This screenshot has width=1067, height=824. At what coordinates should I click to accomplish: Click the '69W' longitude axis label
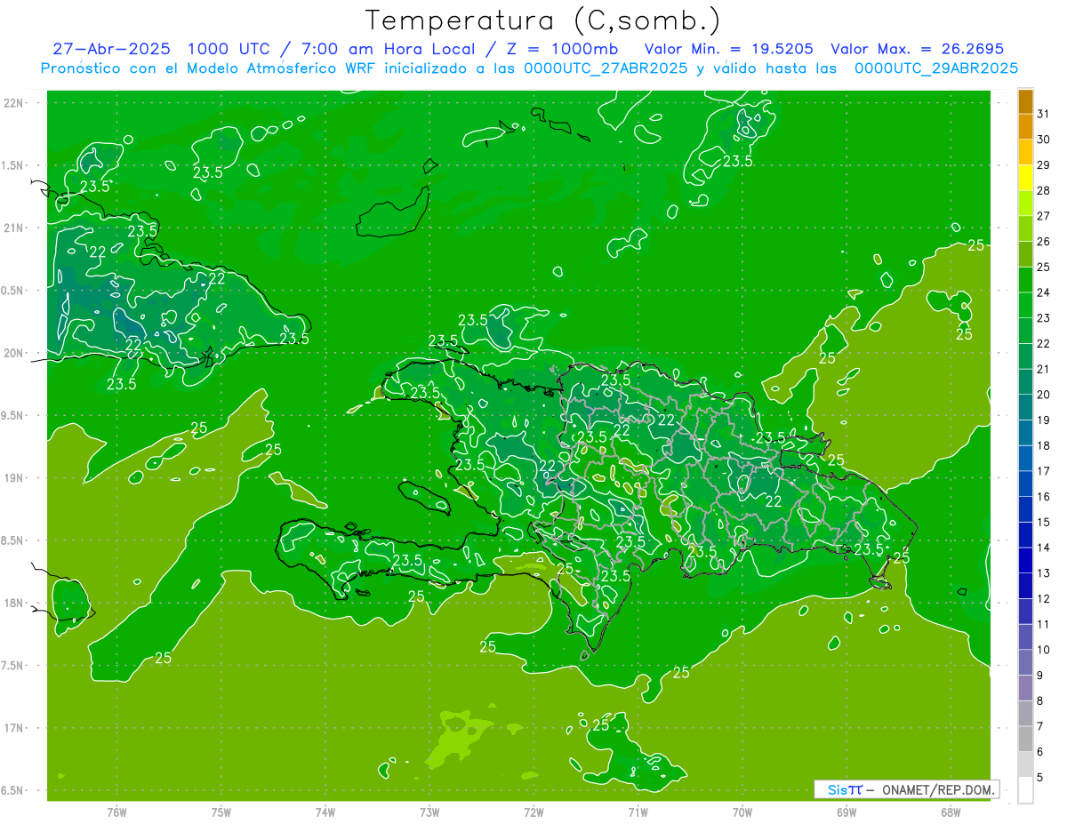pos(846,812)
